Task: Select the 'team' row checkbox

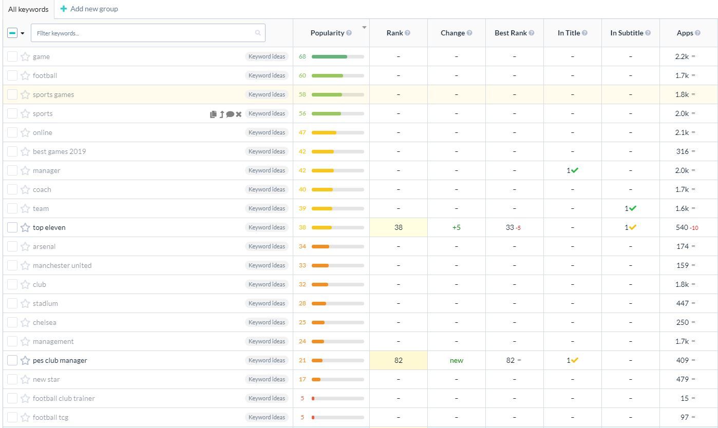Action: tap(12, 208)
